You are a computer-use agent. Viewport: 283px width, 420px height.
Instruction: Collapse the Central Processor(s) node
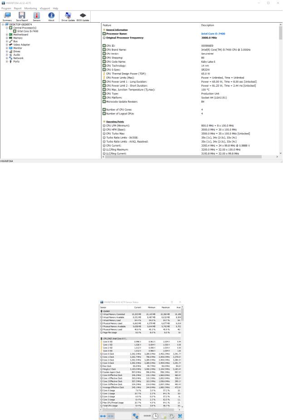pos(7,28)
